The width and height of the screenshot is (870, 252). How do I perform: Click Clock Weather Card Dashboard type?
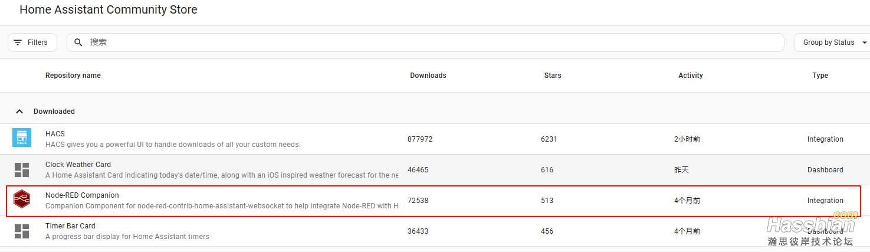(825, 170)
